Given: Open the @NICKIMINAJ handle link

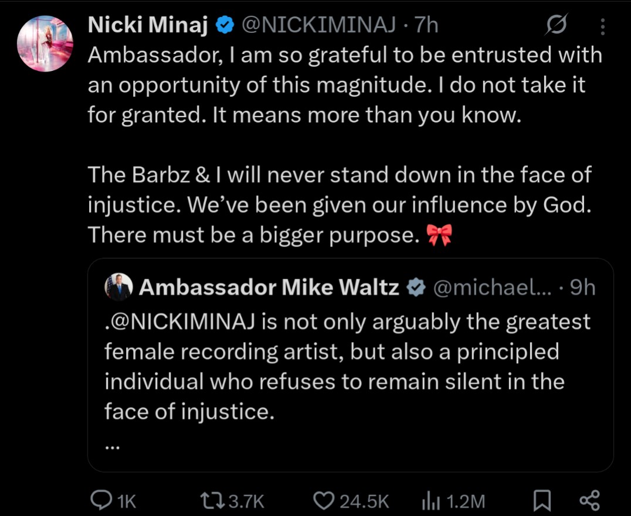Looking at the screenshot, I should point(318,25).
